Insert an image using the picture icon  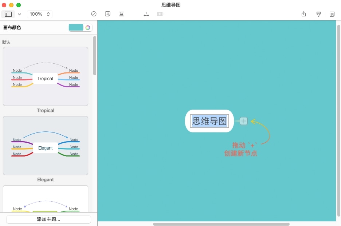click(121, 14)
